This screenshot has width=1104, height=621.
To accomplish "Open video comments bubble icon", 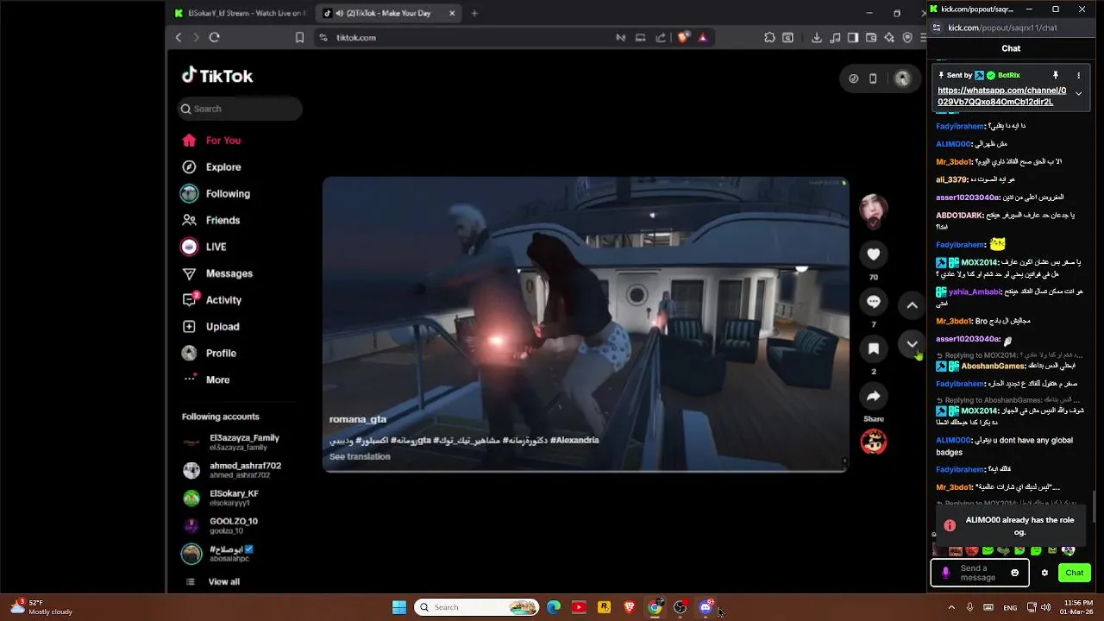I will click(873, 302).
